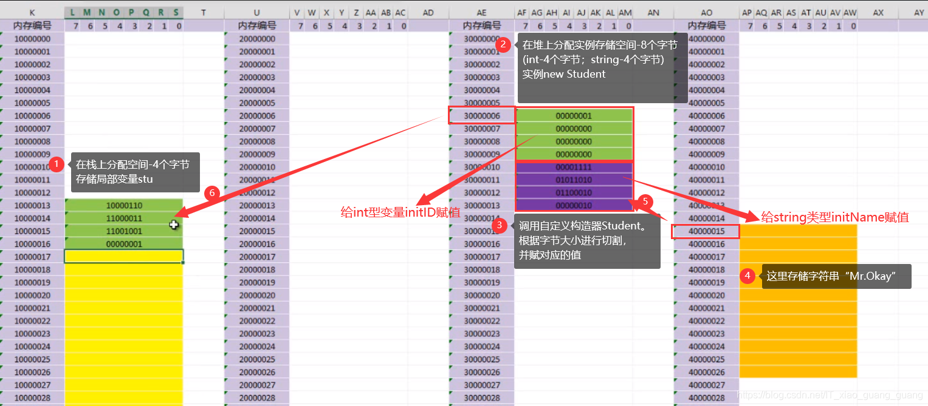Image resolution: width=928 pixels, height=406 pixels.
Task: Click the 内存编号 header cell in column U
Action: point(256,25)
